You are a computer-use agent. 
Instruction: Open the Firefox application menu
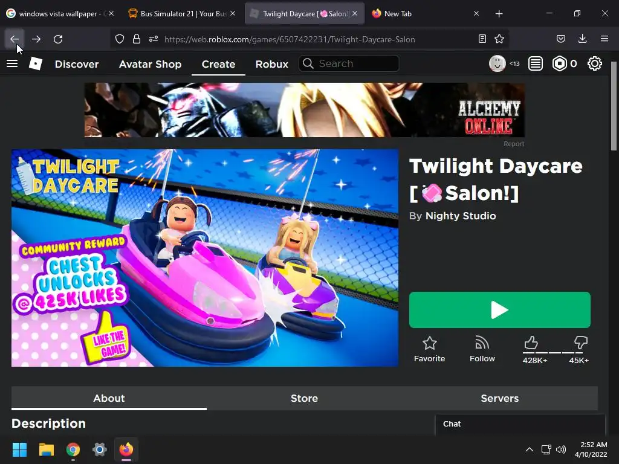point(604,39)
